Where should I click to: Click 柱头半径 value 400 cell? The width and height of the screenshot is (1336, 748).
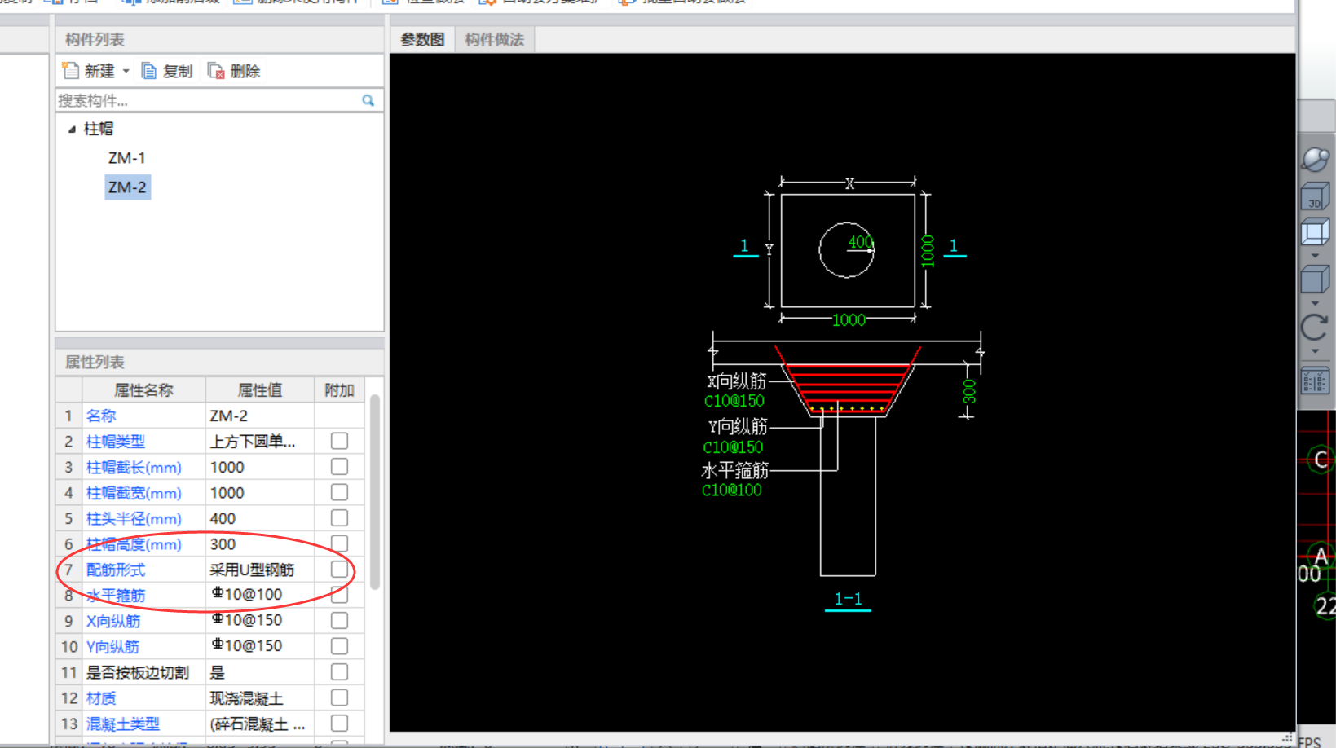259,518
